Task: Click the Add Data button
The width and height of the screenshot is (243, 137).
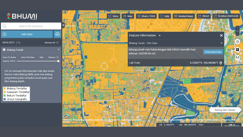Action: (x=27, y=34)
